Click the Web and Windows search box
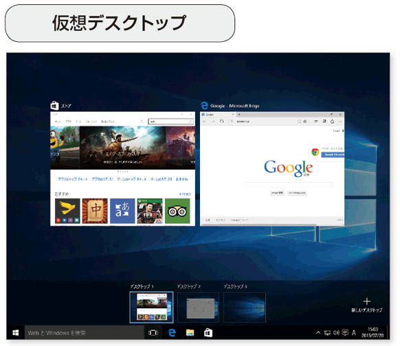The height and width of the screenshot is (346, 400). [x=85, y=333]
